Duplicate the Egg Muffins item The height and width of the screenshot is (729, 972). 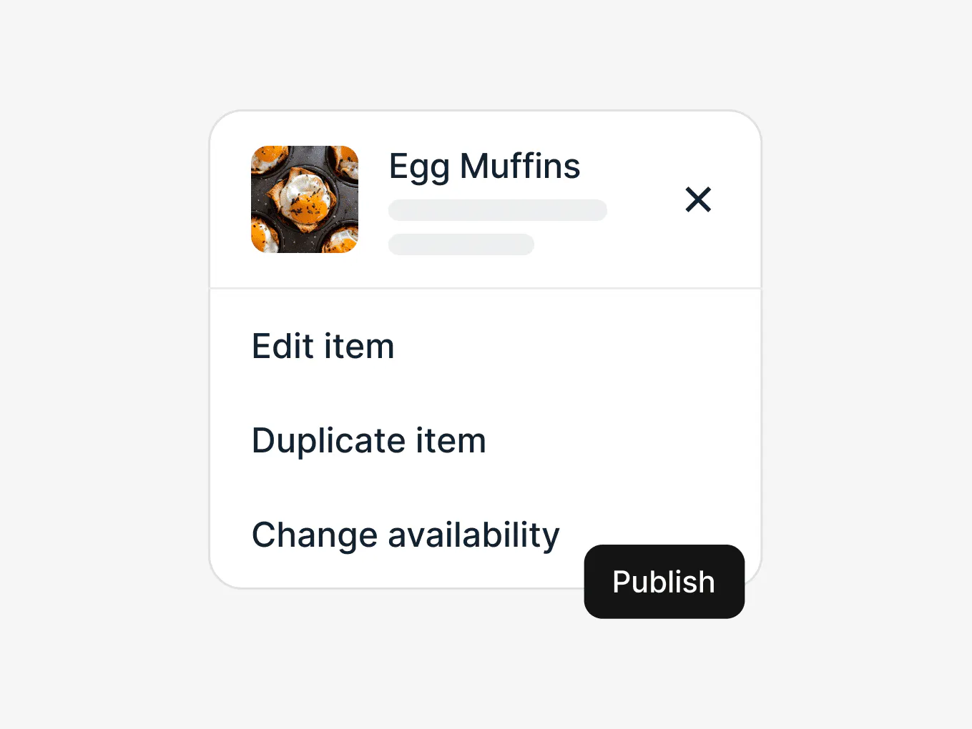(x=369, y=441)
